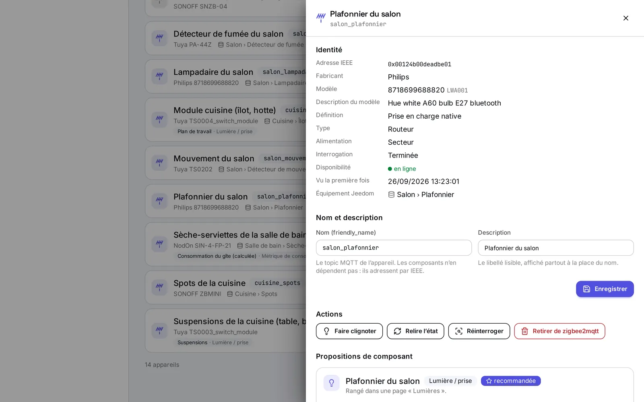Click the star icon on the recommandée badge

click(489, 381)
